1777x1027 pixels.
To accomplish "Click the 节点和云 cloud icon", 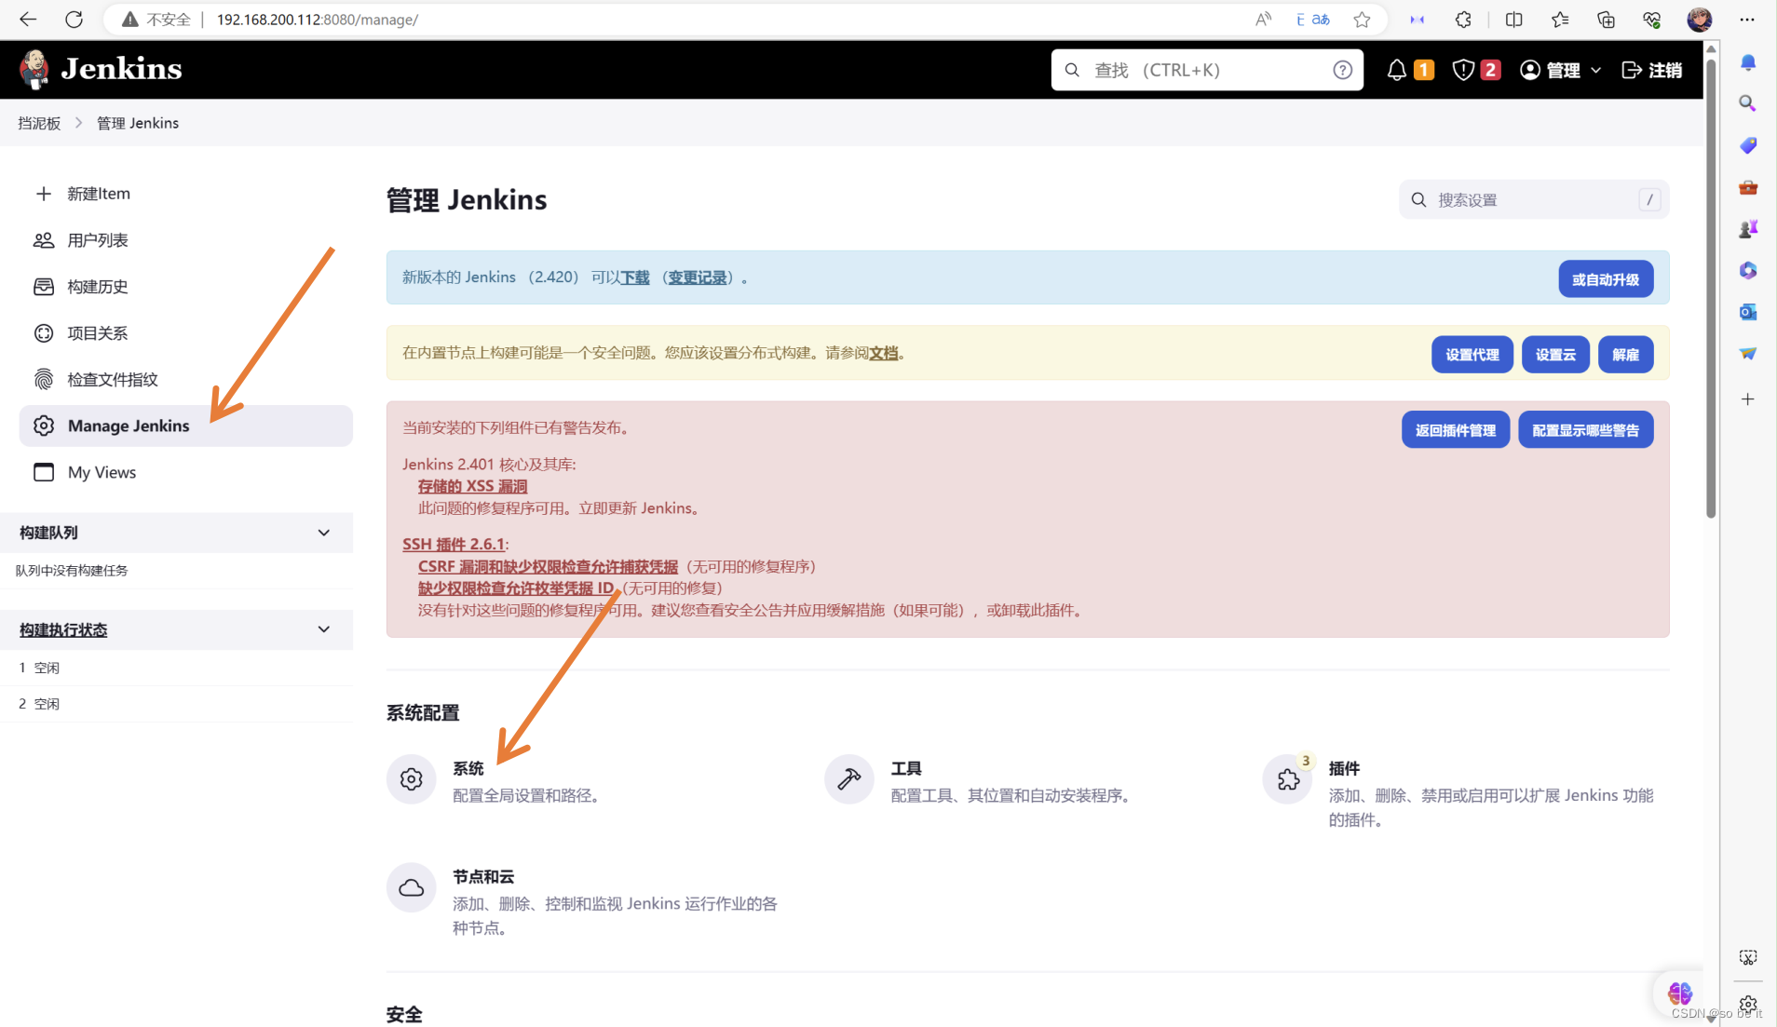I will (411, 888).
